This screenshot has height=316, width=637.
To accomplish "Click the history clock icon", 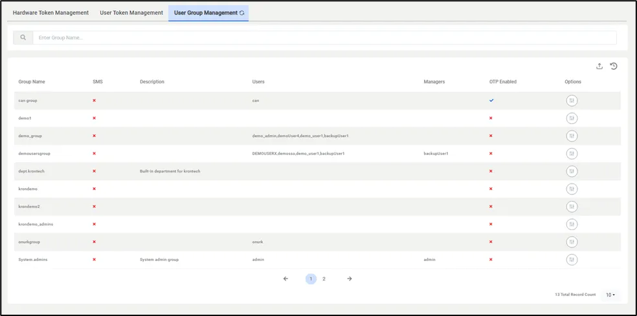I will [614, 66].
